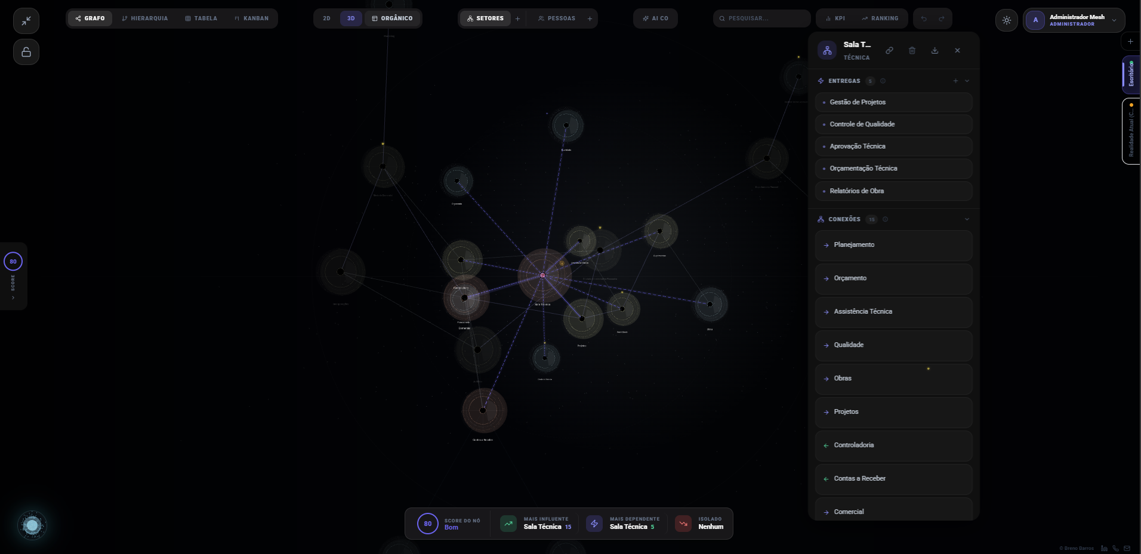1141x554 pixels.
Task: Close the Sala Técnica details panel
Action: pos(957,51)
